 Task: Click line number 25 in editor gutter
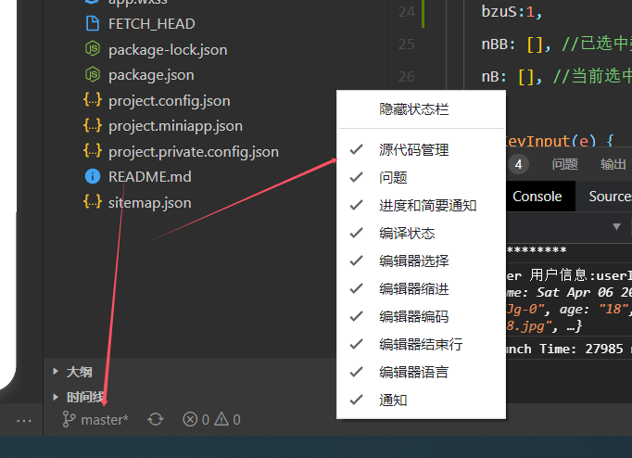coord(406,44)
